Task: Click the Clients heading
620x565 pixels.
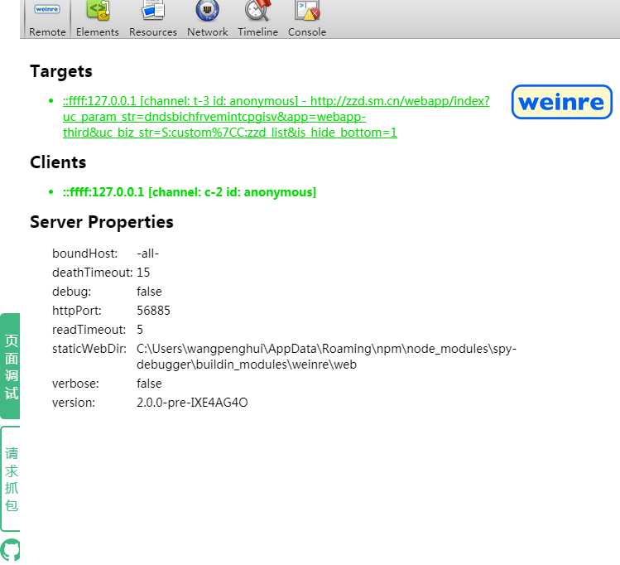Action: coord(58,162)
